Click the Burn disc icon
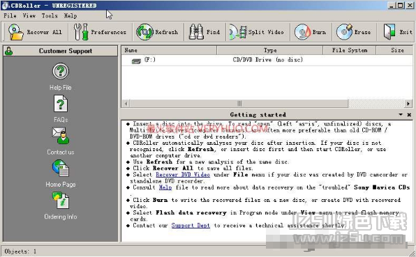Screen dimensions: 416x257 point(302,32)
